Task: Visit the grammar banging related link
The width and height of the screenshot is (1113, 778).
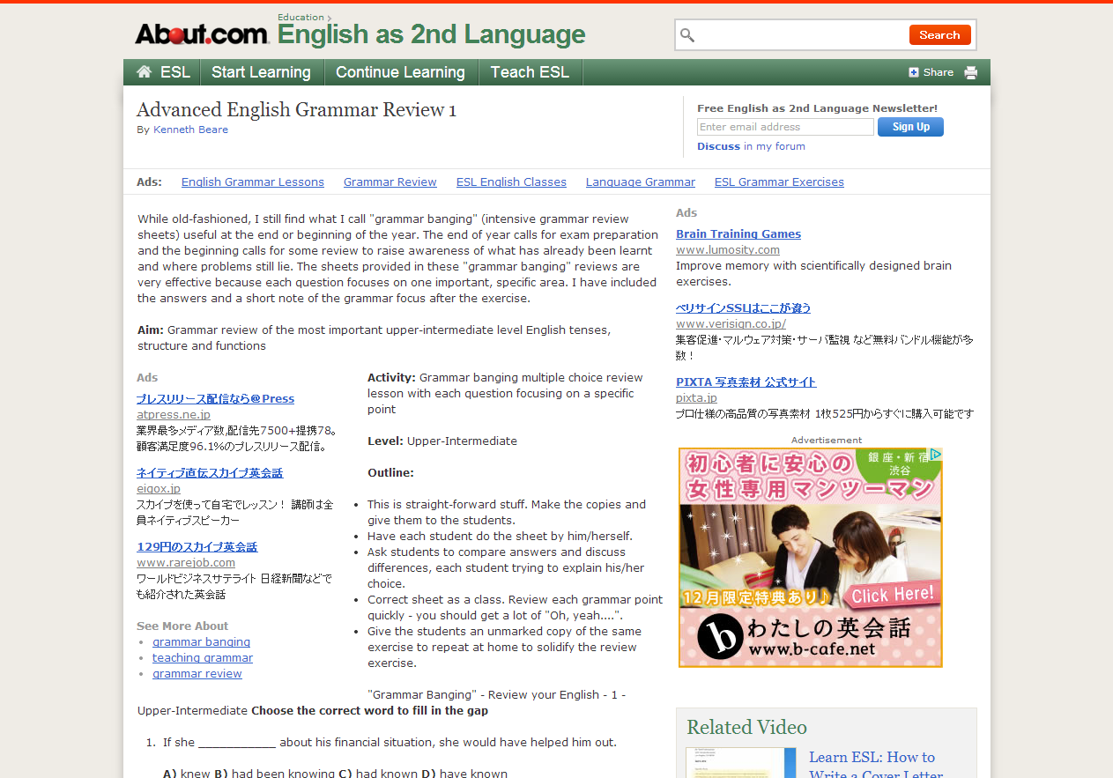Action: (x=201, y=642)
